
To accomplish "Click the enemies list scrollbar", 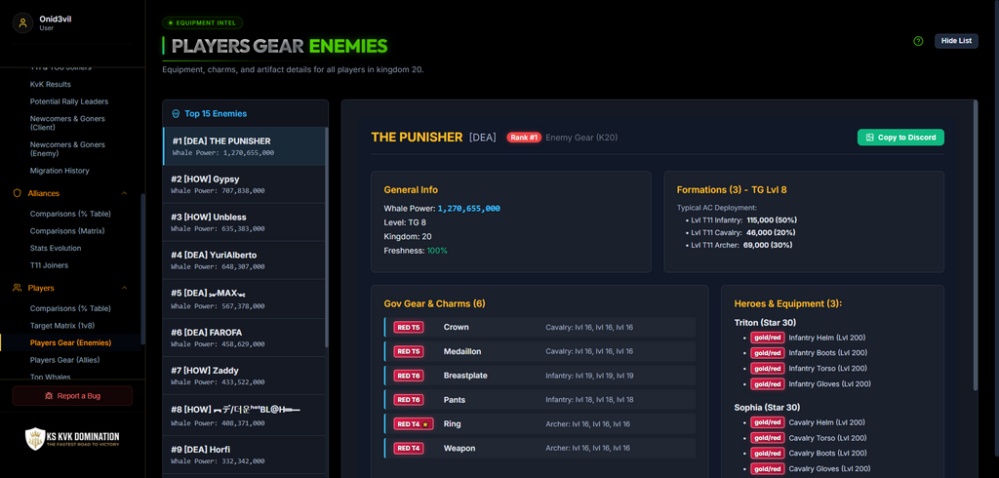I will pos(327,237).
